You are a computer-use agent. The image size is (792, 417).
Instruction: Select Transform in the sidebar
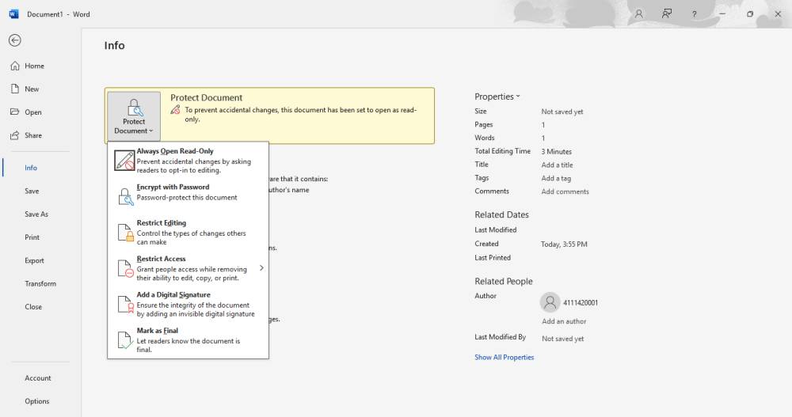[40, 284]
